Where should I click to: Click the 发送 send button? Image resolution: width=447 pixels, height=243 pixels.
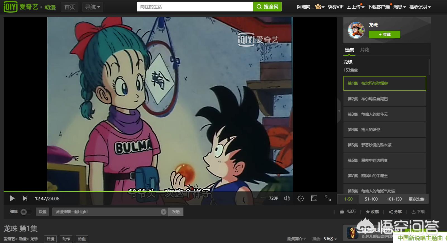point(176,212)
